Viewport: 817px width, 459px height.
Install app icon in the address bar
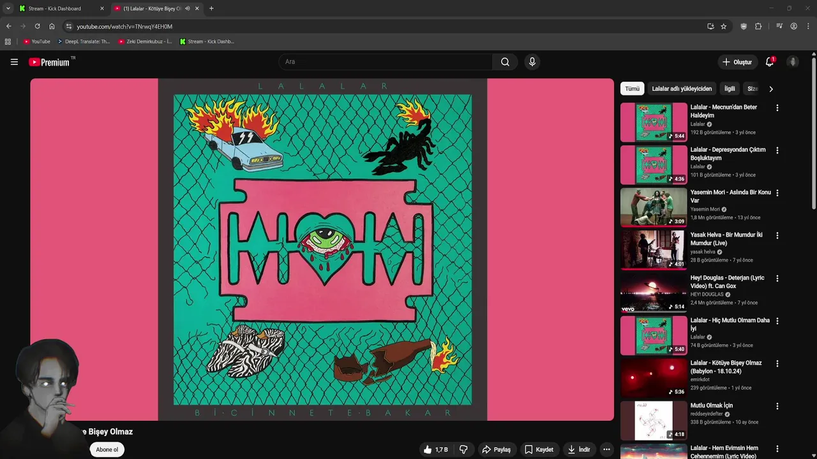point(710,26)
